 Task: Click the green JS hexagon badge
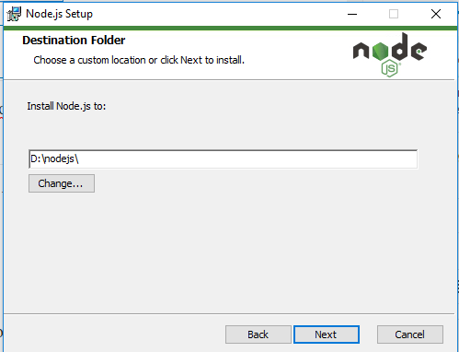[390, 68]
